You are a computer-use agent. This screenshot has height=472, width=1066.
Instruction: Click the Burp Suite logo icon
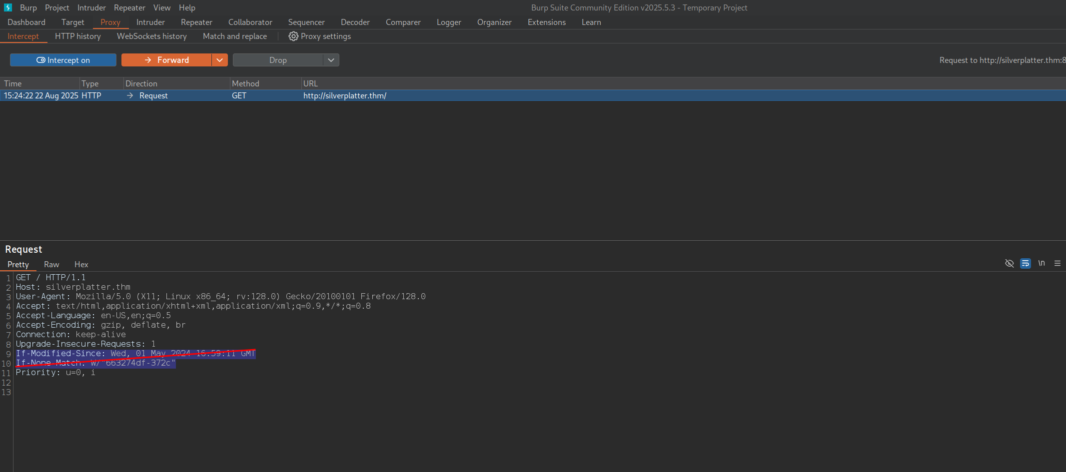tap(7, 7)
